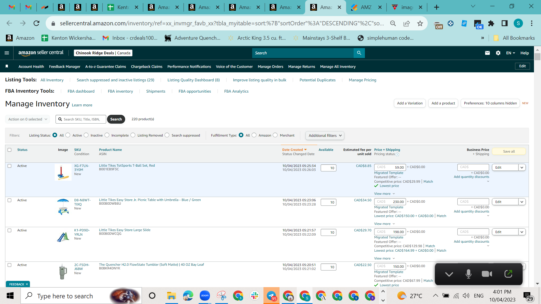Open the Seller Central hamburger menu
The width and height of the screenshot is (541, 304).
7,53
